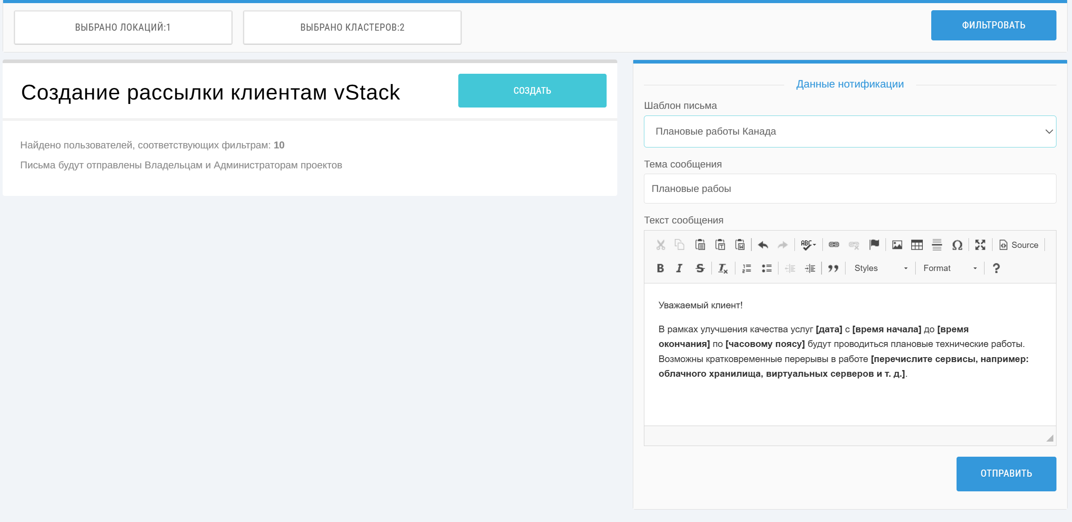Open the Format dropdown
1072x522 pixels.
pos(949,268)
